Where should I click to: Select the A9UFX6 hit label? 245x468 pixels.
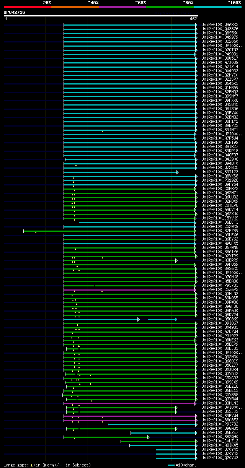coord(220,235)
